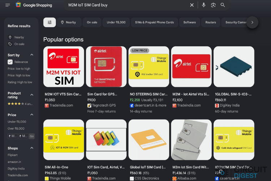Open the IOT & M2M SIM card image
This screenshot has width=271, height=181.
(64, 140)
